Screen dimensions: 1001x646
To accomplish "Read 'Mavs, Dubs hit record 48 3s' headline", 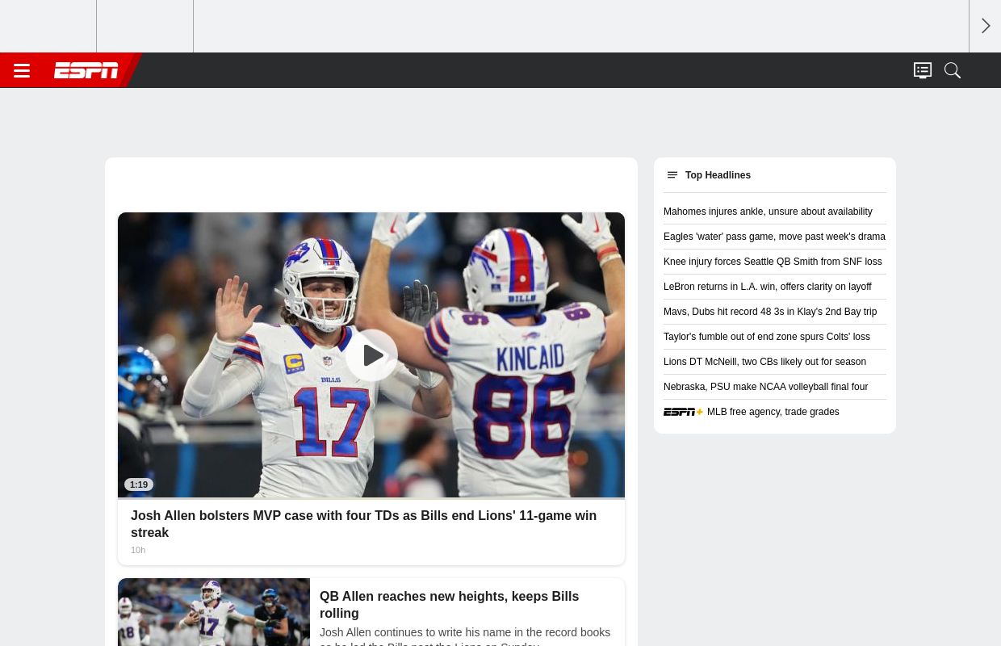I will pos(770,312).
